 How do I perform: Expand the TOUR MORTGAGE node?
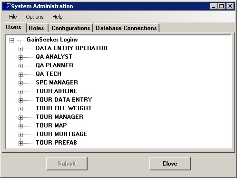pyautogui.click(x=20, y=135)
